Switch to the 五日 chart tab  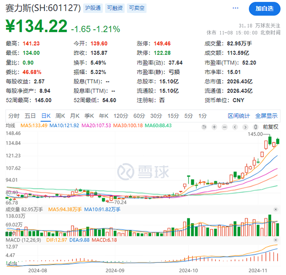[30, 116]
